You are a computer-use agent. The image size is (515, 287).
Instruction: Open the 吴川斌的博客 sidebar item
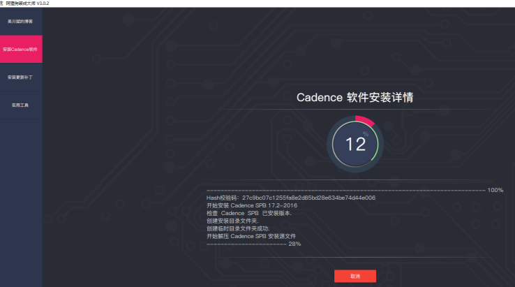pyautogui.click(x=20, y=22)
